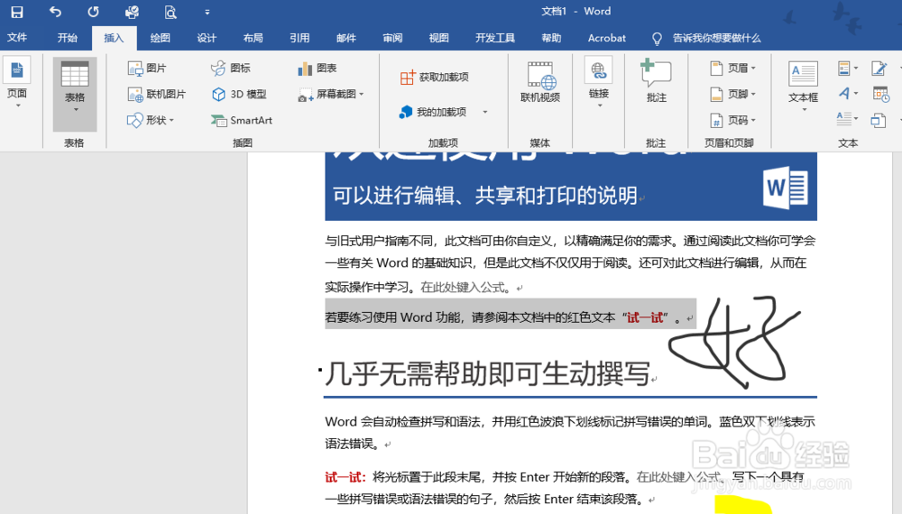Insert 联机视频 online video
The height and width of the screenshot is (514, 902).
(x=540, y=82)
